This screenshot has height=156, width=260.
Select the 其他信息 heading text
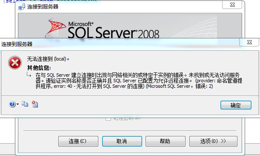tap(39, 68)
